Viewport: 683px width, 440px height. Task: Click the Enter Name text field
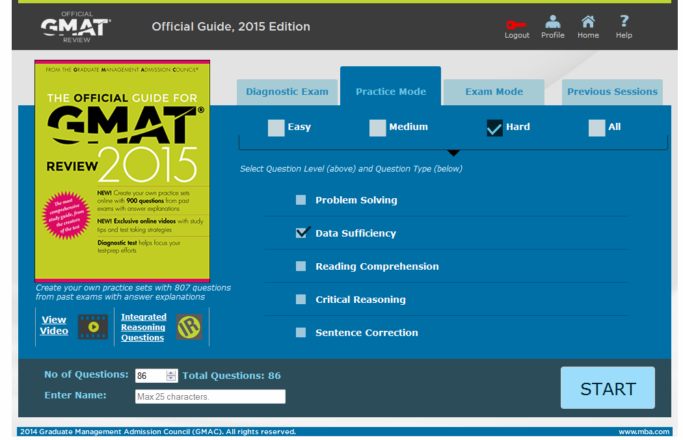pyautogui.click(x=210, y=396)
